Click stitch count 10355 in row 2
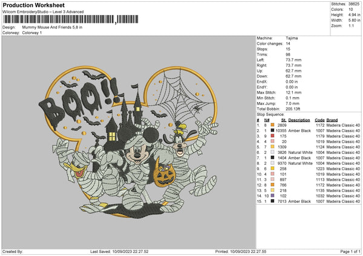The image size is (363, 256). [x=281, y=130]
